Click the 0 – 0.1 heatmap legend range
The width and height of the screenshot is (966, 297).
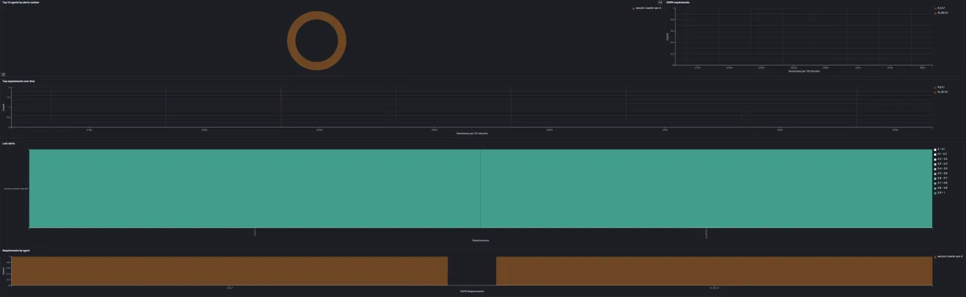coord(940,149)
